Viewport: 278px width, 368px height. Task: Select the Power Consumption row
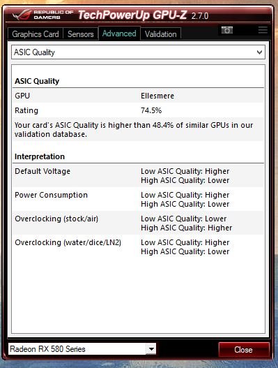click(x=138, y=199)
